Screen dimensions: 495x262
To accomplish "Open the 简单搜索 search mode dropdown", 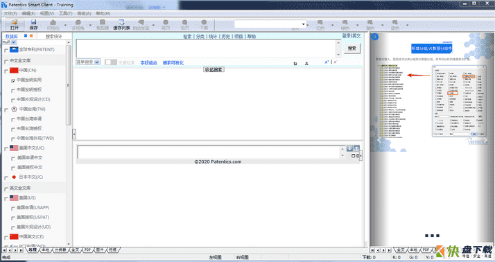I will pos(88,62).
